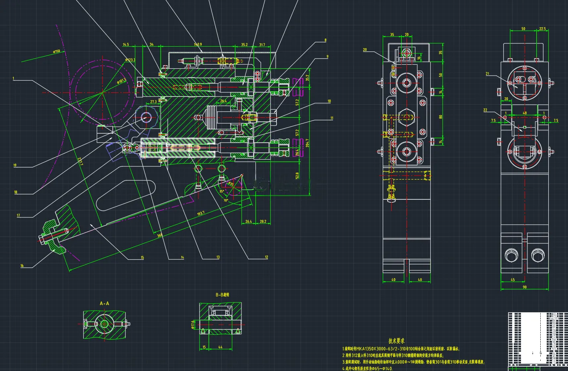This screenshot has height=371, width=568.
Task: Click the 80 vertical dimension value
Action: click(441, 117)
